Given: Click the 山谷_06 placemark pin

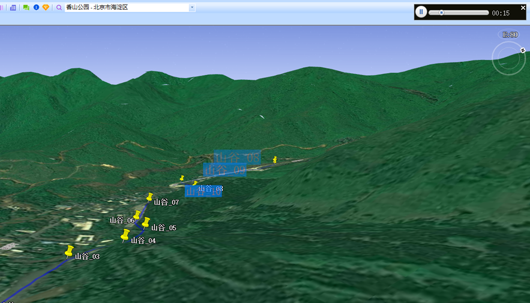Looking at the screenshot, I should (x=137, y=216).
